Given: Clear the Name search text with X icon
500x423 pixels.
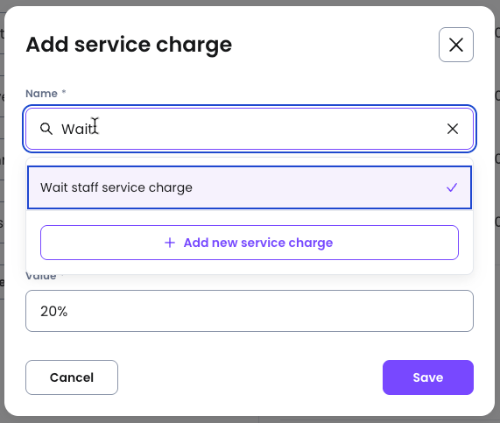Looking at the screenshot, I should tap(453, 129).
